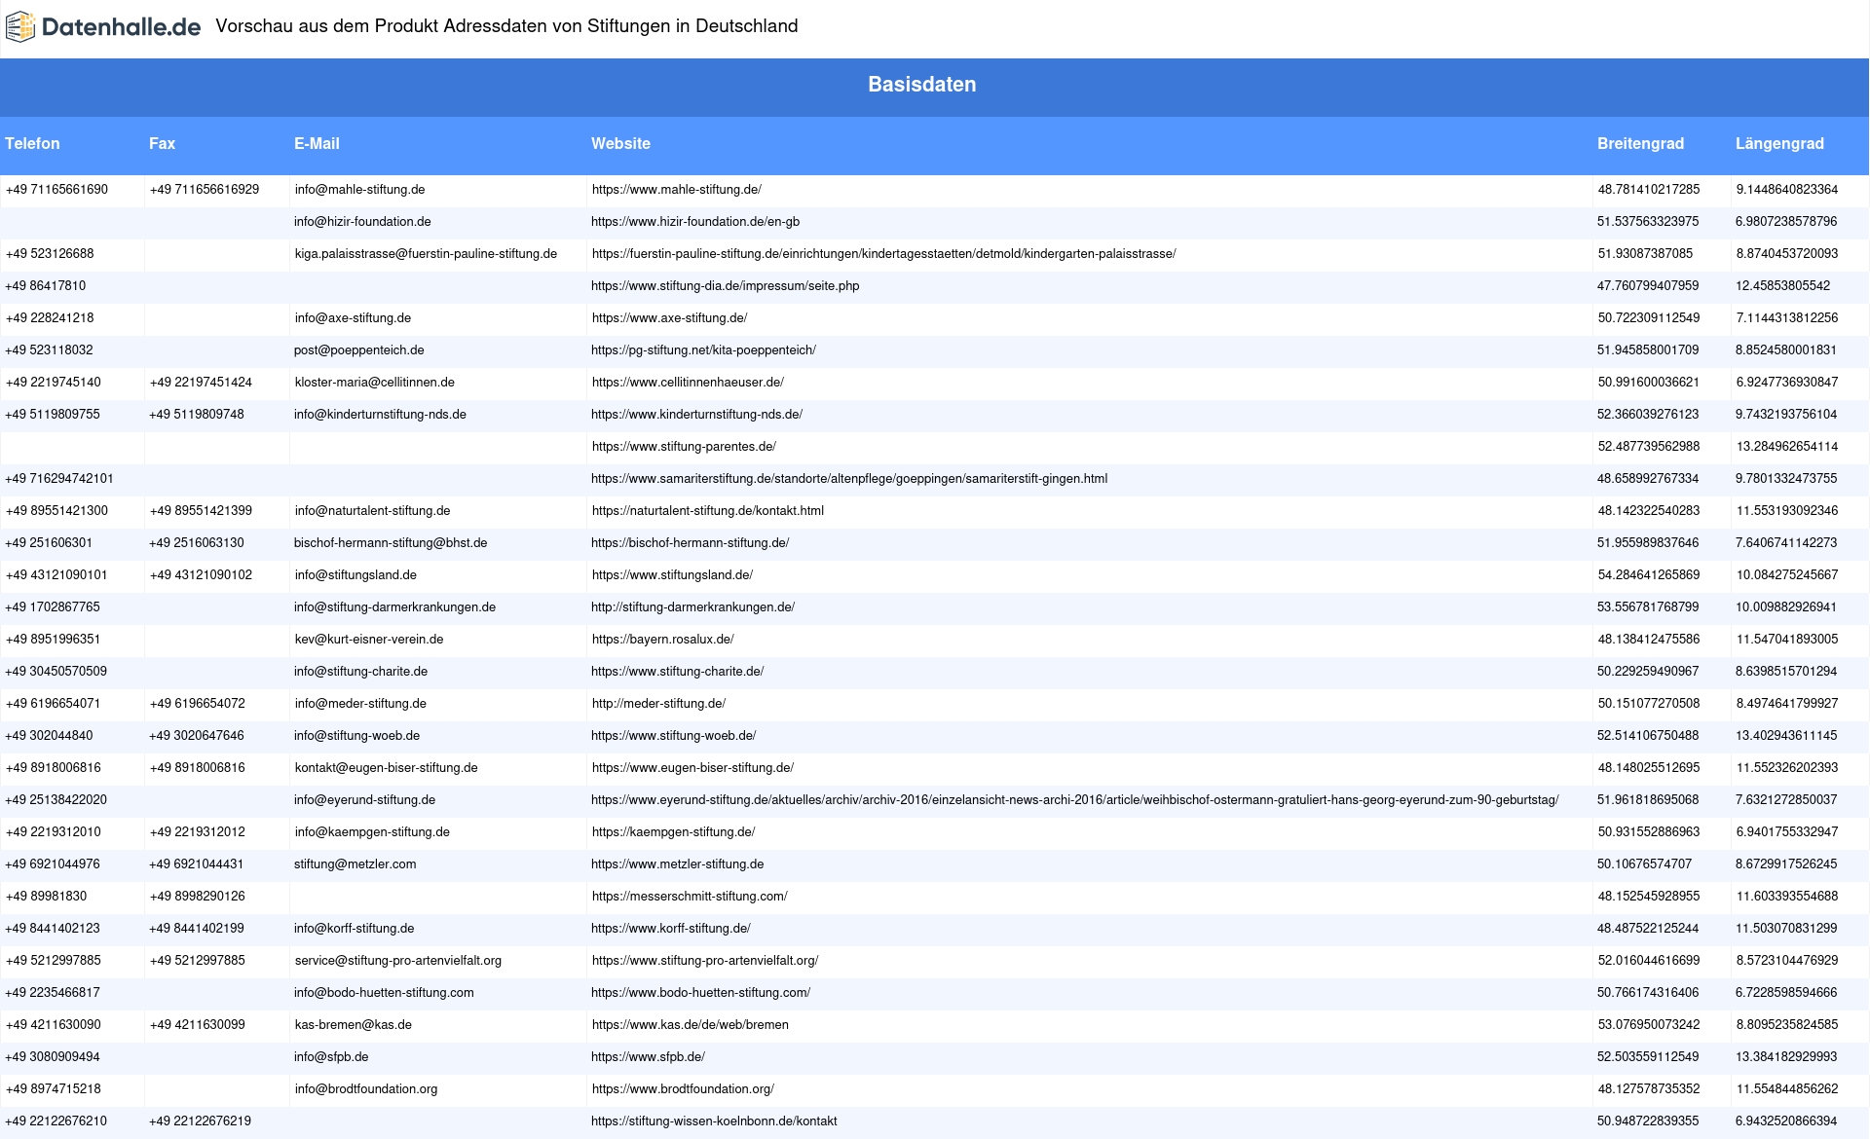Open the meder-stiftung.de website link
The height and width of the screenshot is (1139, 1870).
tap(658, 704)
